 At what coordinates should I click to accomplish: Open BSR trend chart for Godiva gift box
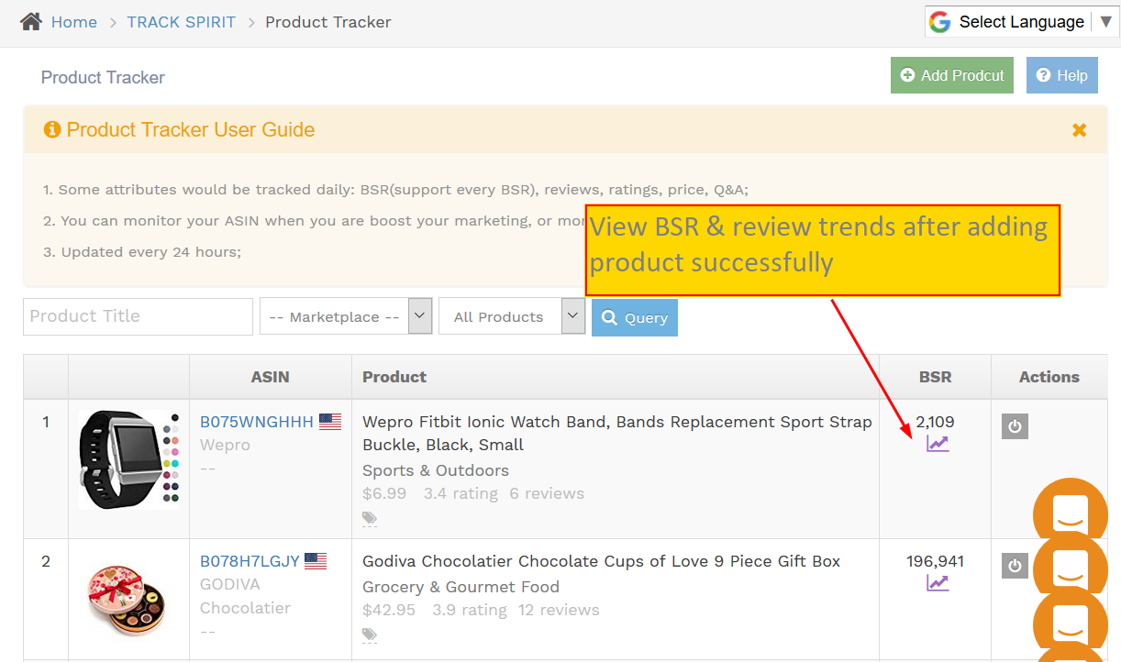938,583
